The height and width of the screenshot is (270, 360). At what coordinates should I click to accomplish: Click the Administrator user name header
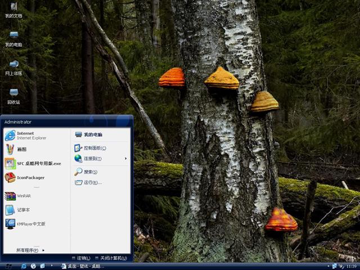click(17, 122)
